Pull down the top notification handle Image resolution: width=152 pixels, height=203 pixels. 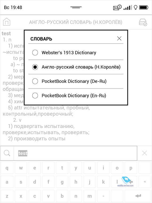point(76,7)
